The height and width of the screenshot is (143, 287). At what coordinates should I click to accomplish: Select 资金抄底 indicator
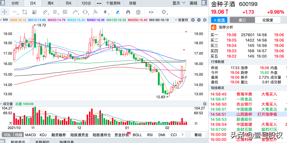(x=121, y=135)
